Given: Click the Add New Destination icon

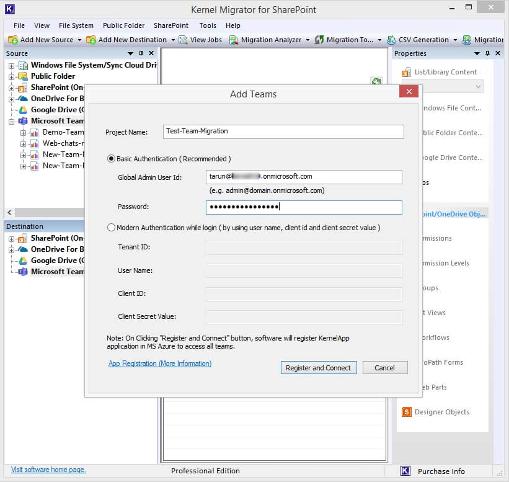Looking at the screenshot, I should pos(91,40).
